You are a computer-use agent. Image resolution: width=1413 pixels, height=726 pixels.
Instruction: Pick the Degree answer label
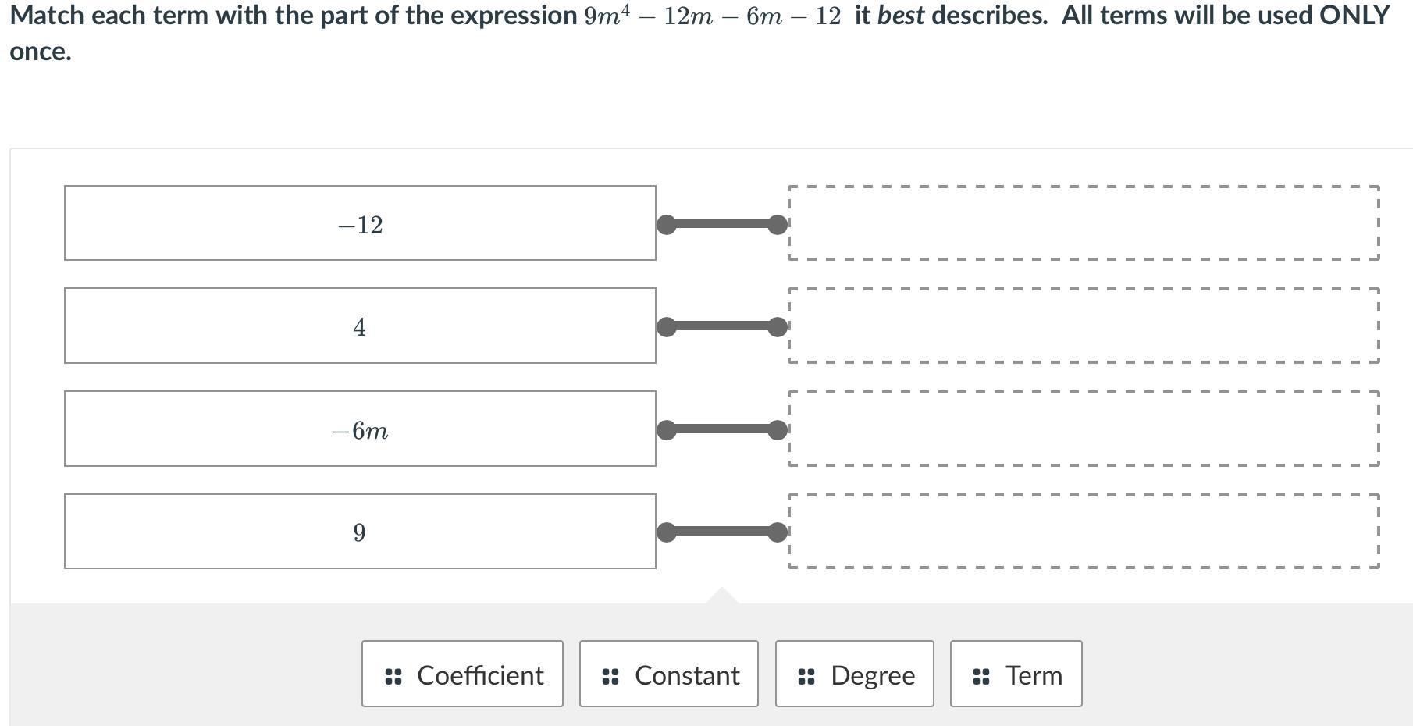[x=873, y=675]
